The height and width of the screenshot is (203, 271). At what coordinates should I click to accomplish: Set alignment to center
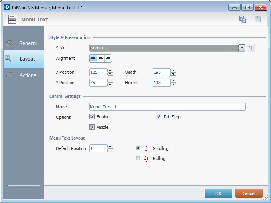point(101,59)
